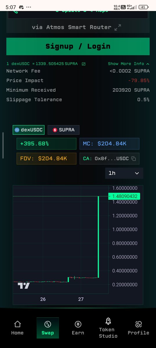Click the date label 26 on chart axis
Image resolution: width=156 pixels, height=348 pixels.
(x=43, y=299)
